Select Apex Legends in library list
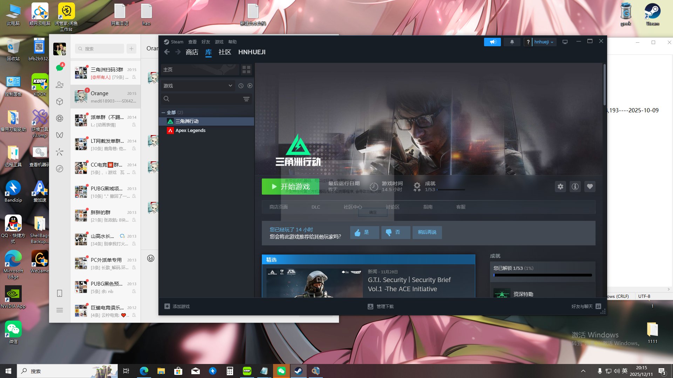 [190, 131]
